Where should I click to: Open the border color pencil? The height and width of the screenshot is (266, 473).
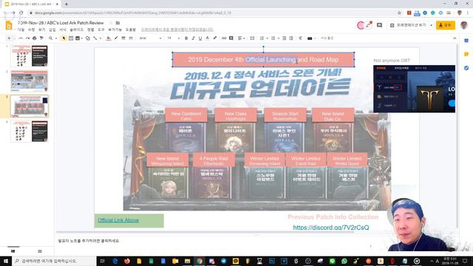116,38
